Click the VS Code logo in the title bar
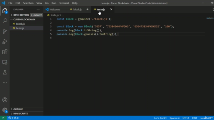Viewport: 214px width, 120px height. [x=3, y=3]
